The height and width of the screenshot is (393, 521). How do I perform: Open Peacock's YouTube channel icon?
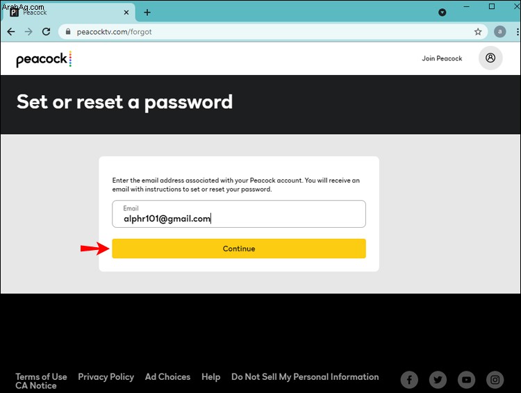[467, 379]
